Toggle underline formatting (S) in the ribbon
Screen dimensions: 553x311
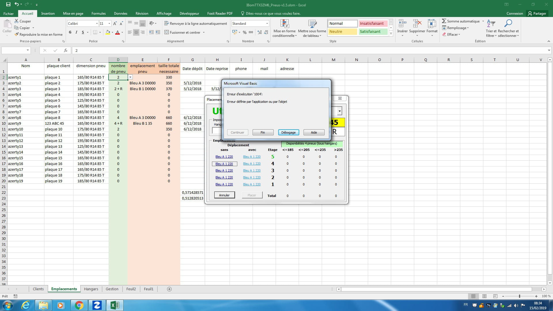point(83,33)
